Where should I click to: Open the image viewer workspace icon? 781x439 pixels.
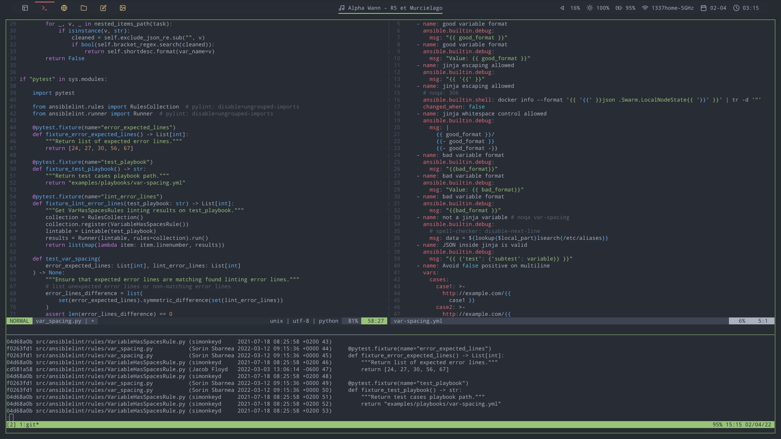pos(123,8)
